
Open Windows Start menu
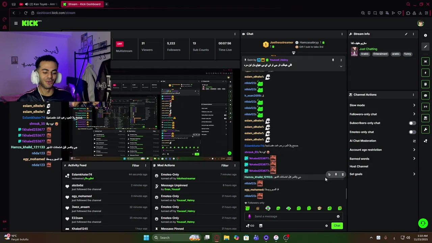click(146, 238)
